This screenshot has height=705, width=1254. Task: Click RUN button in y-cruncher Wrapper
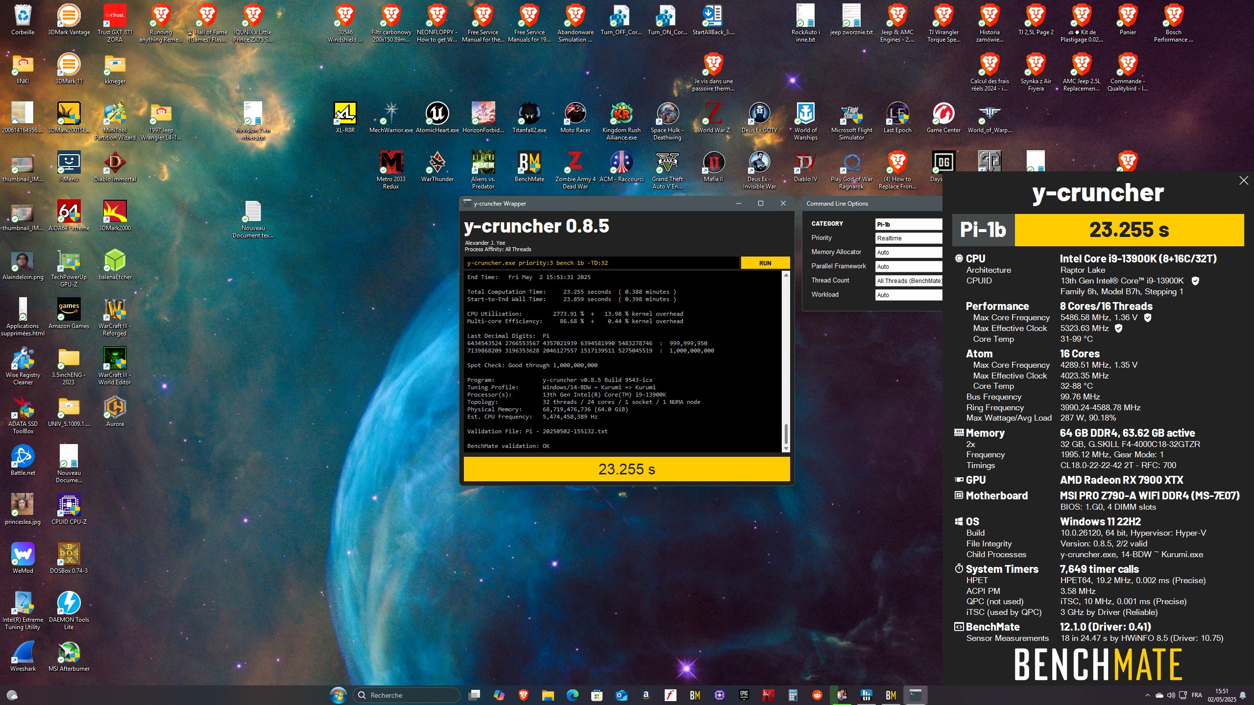(765, 263)
